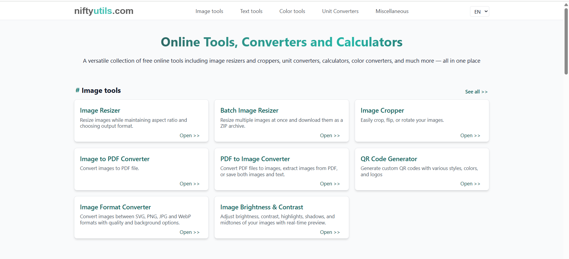
Task: Click the vertical page scrollbar thumb
Action: pyautogui.click(x=566, y=41)
